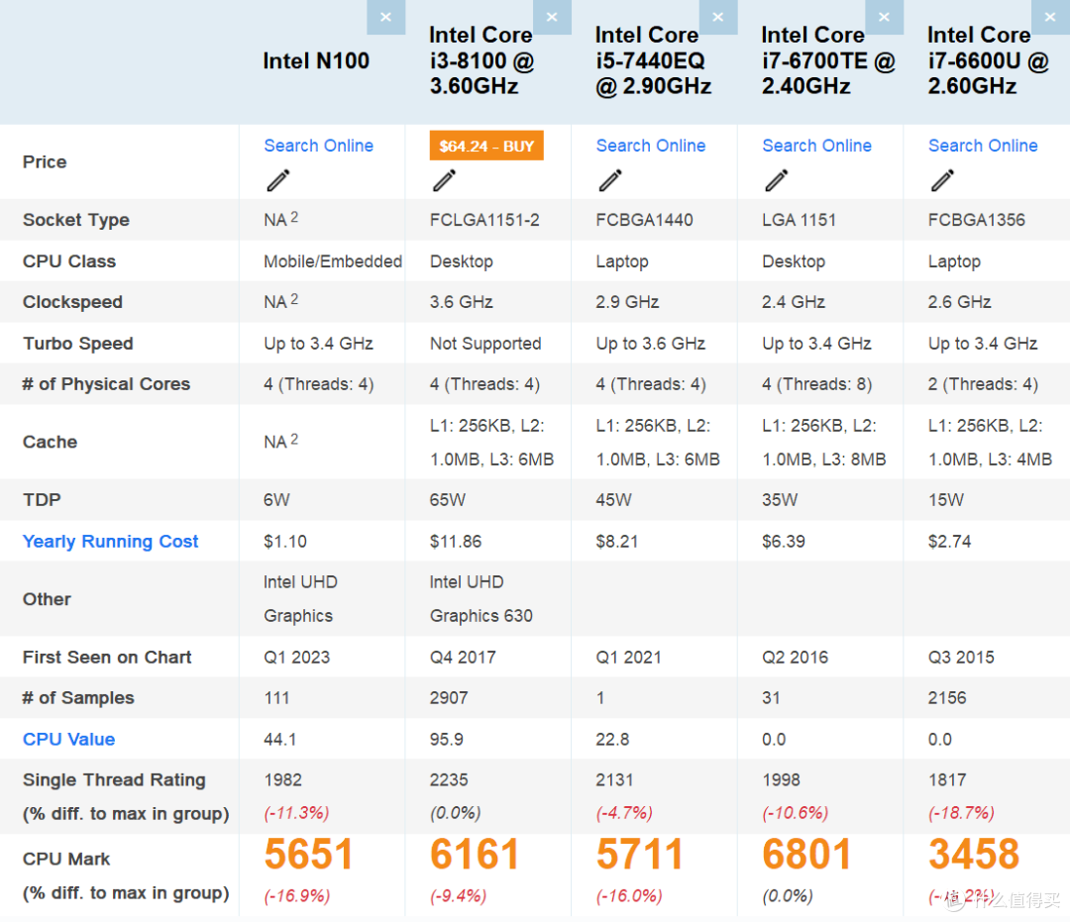Select the CPU Mark score 6801 for i7-6700TE
The height and width of the screenshot is (922, 1070).
coord(807,854)
